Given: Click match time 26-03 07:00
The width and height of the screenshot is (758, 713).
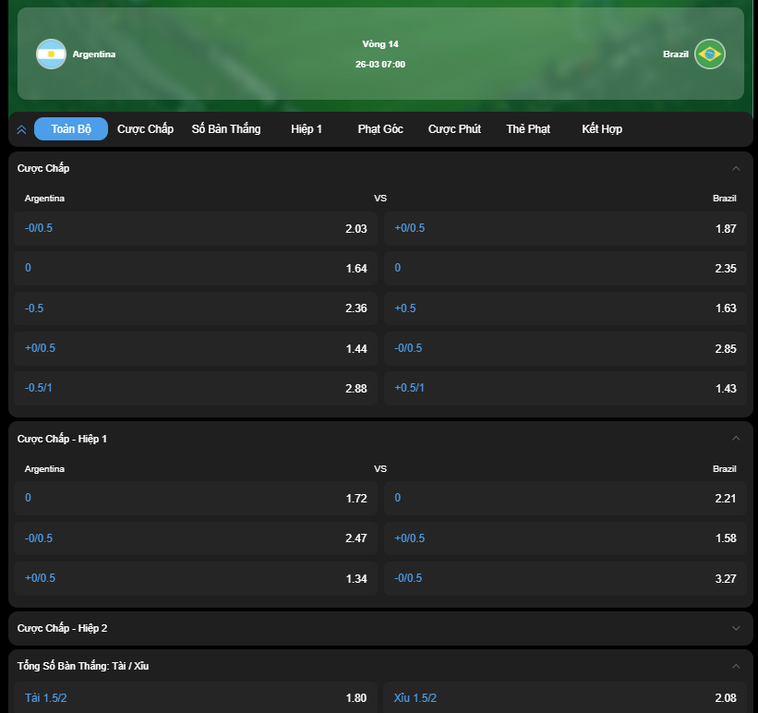Looking at the screenshot, I should (380, 65).
